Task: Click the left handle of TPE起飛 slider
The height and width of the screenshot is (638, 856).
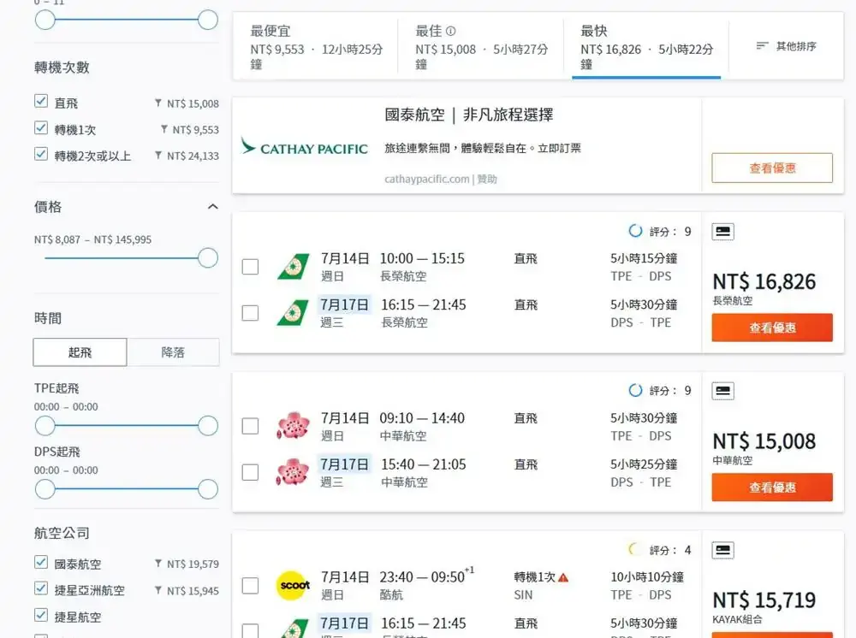Action: coord(45,426)
